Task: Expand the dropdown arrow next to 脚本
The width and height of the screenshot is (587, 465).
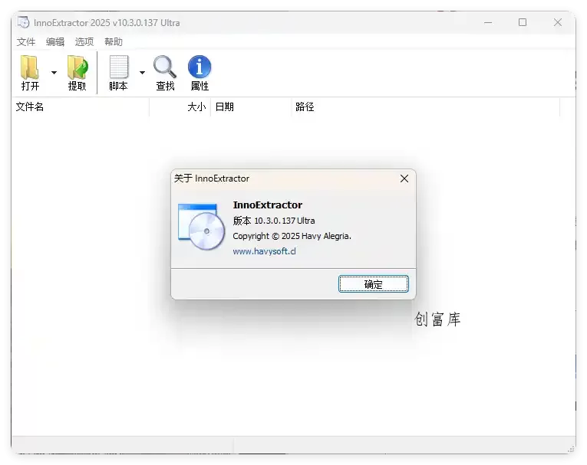Action: pyautogui.click(x=142, y=73)
